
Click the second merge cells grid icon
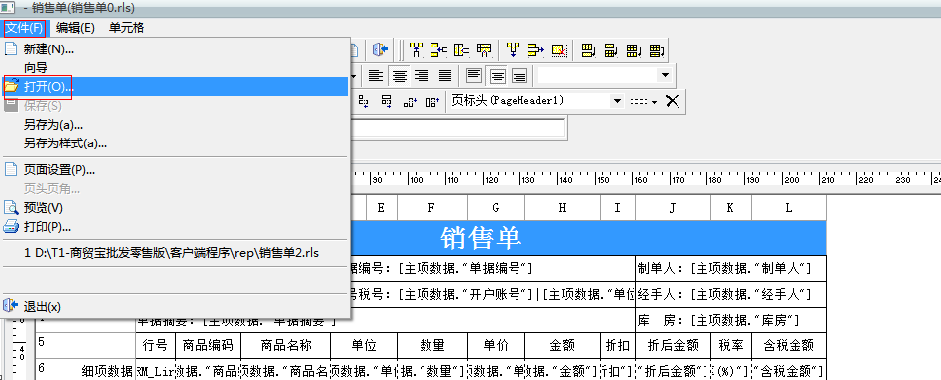click(611, 50)
